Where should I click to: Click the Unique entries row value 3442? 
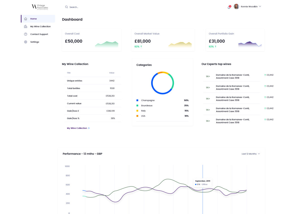[112, 81]
